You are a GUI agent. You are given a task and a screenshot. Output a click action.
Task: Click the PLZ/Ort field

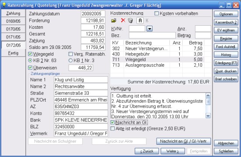point(81,100)
